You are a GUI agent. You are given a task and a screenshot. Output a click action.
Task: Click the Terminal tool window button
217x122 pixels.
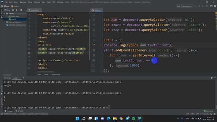[8, 111]
